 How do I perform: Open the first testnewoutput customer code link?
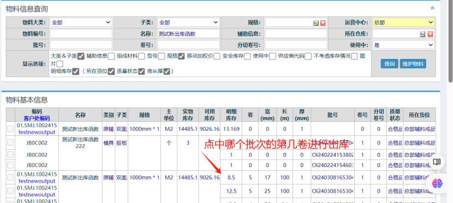[37, 132]
